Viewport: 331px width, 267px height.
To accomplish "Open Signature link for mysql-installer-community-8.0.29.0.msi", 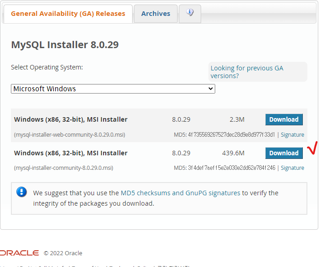I will [292, 168].
